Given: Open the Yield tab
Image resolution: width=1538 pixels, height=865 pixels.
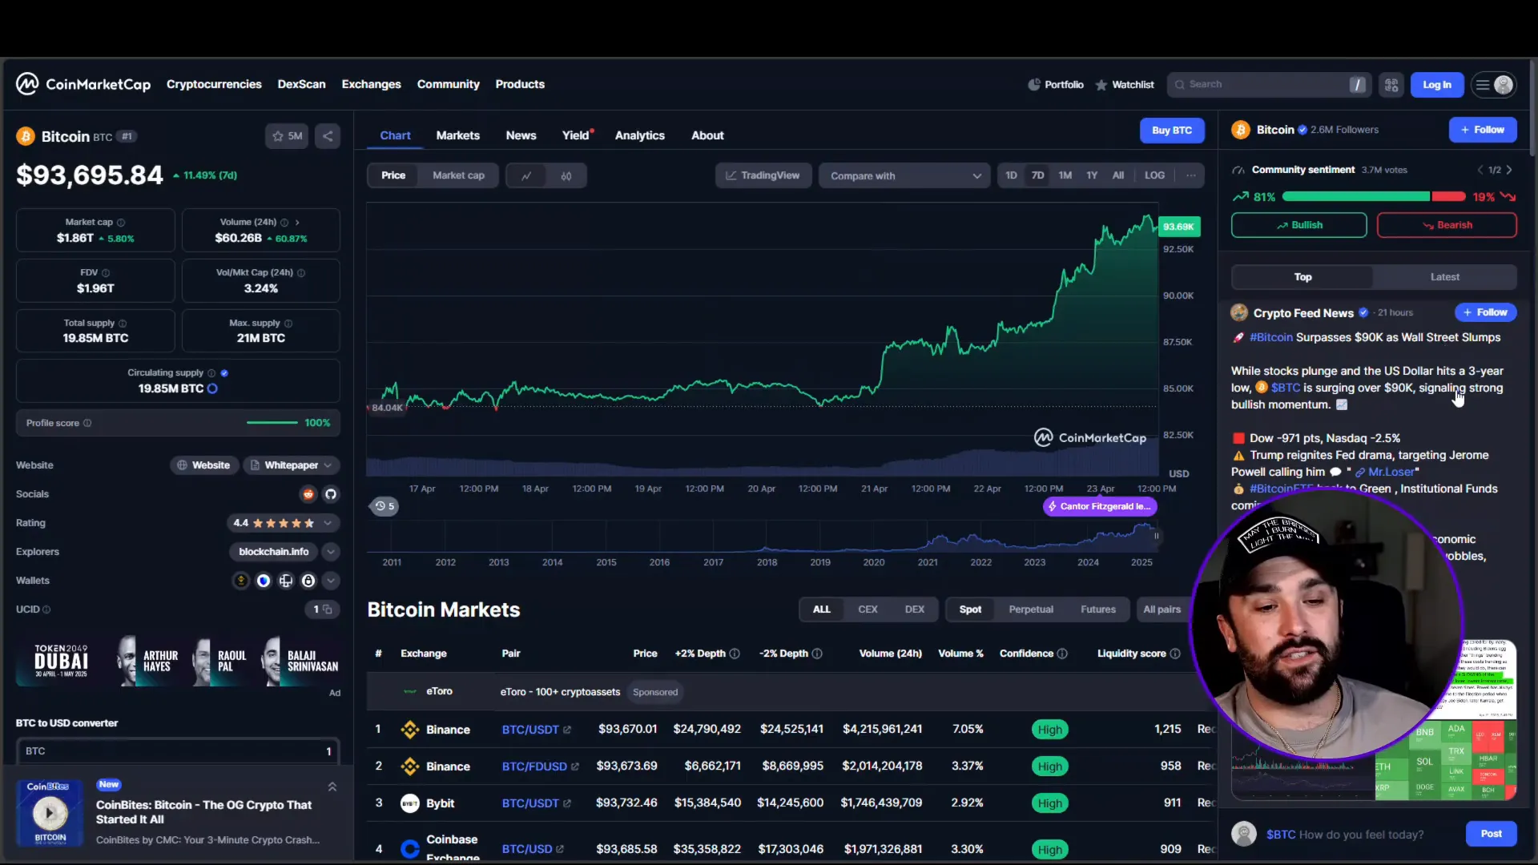Looking at the screenshot, I should (x=576, y=135).
